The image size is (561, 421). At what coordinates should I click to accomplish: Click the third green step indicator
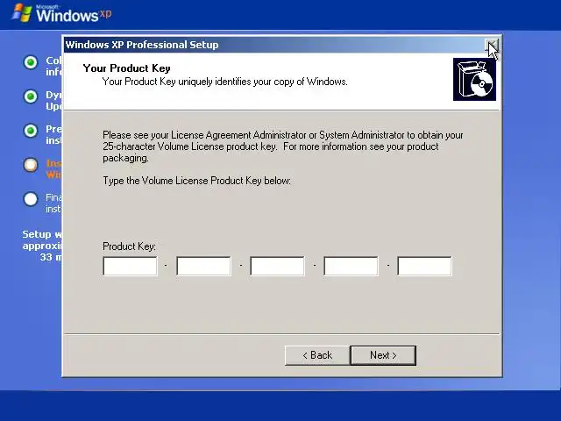(31, 131)
